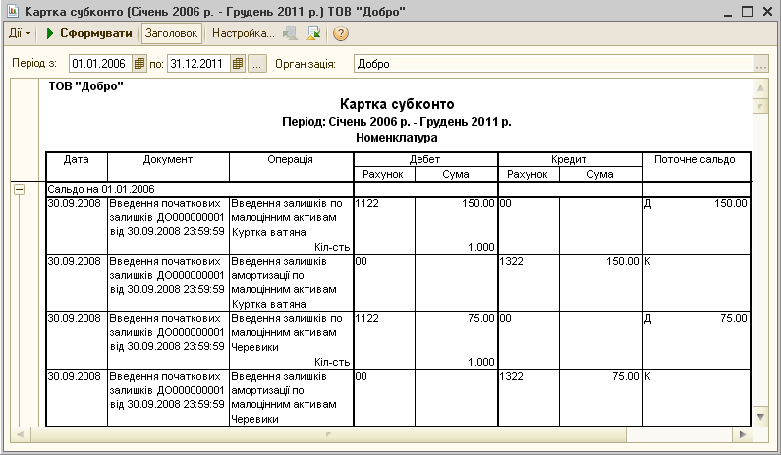
Task: Open organization chooser ellipsis button
Action: point(761,64)
